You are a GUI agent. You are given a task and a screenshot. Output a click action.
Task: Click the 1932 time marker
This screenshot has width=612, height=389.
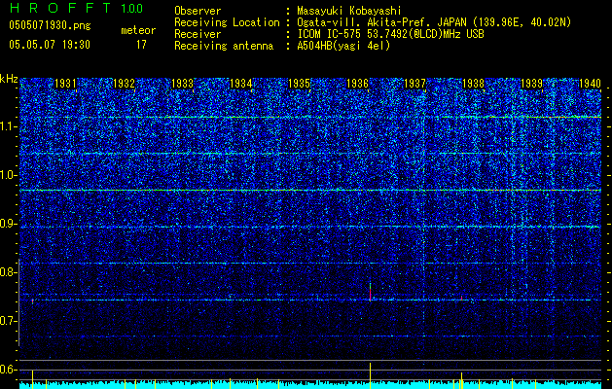(x=124, y=83)
